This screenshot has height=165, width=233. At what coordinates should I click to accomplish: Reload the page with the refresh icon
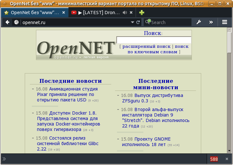click(138, 22)
